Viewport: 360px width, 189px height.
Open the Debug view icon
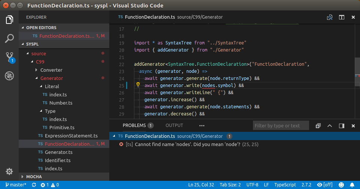9,76
